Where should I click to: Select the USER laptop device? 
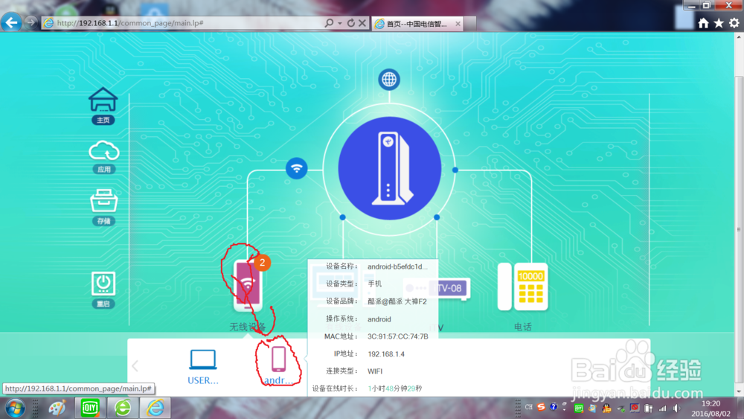pyautogui.click(x=203, y=366)
